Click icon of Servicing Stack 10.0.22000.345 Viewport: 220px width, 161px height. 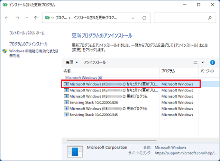pos(66,115)
